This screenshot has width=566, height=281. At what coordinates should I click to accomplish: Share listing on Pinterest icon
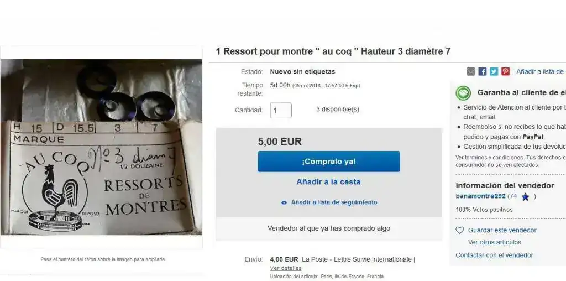click(505, 71)
